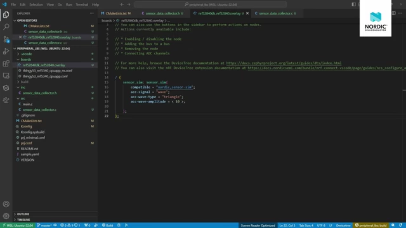Open the Remote Explorer icon
406x228 pixels.
[6, 75]
